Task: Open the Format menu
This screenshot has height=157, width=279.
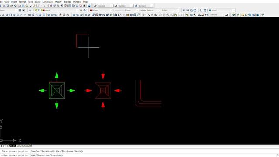Action: [22, 2]
